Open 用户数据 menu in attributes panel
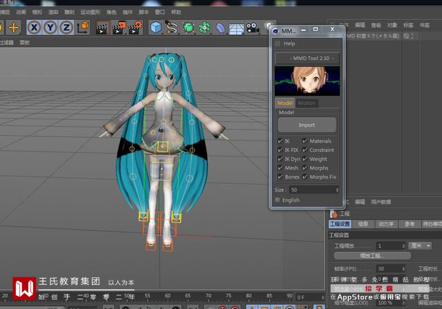 pos(381,202)
